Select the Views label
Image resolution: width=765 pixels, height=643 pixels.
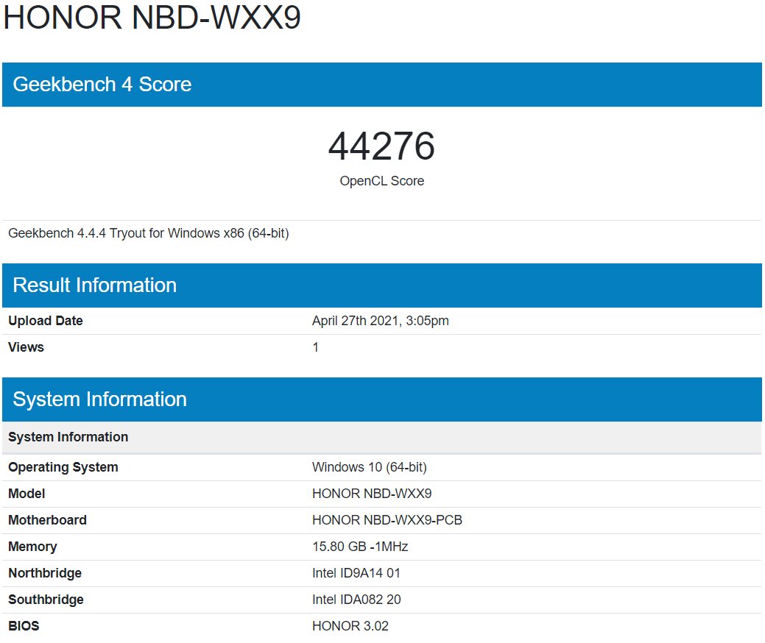click(26, 347)
